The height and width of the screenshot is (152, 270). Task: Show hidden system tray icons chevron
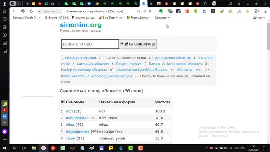click(x=207, y=148)
